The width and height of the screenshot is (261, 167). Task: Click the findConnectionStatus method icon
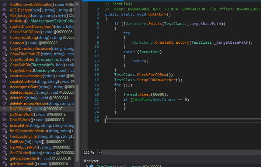[x=5, y=131]
